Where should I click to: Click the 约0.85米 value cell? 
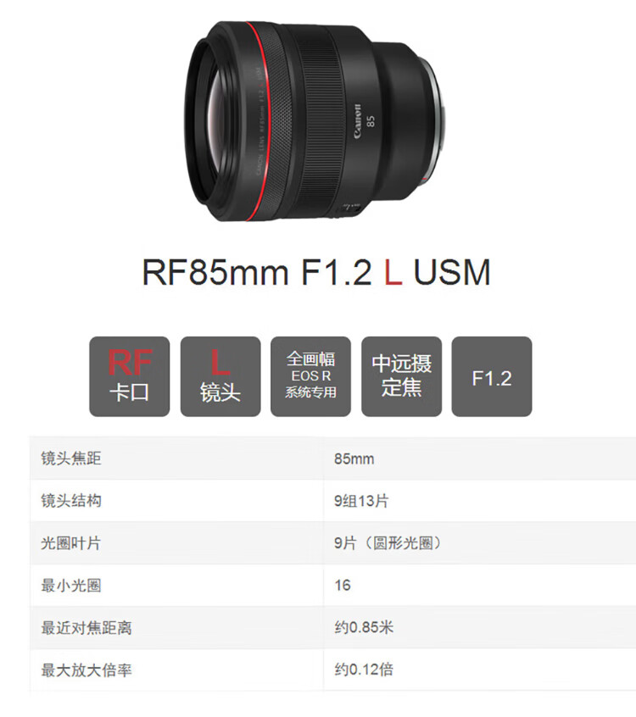364,627
